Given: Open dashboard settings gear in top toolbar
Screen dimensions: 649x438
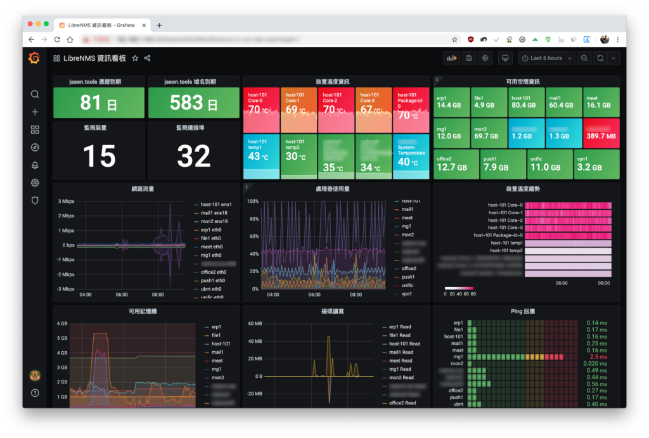Looking at the screenshot, I should pyautogui.click(x=485, y=58).
